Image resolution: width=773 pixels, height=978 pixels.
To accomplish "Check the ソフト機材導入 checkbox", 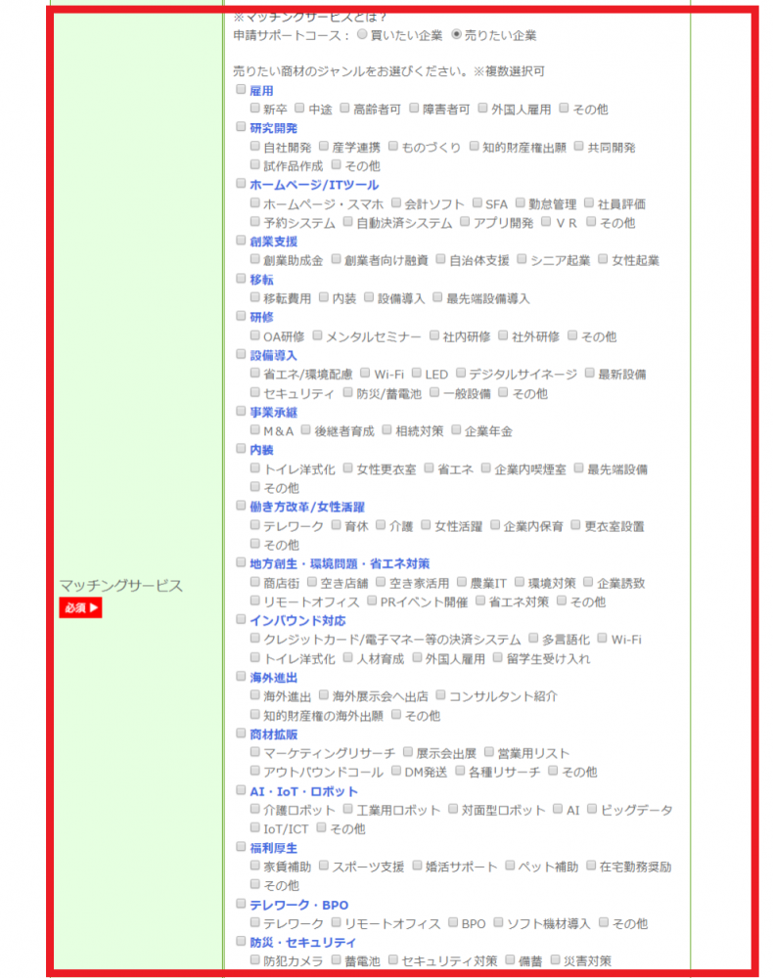I will [x=498, y=922].
